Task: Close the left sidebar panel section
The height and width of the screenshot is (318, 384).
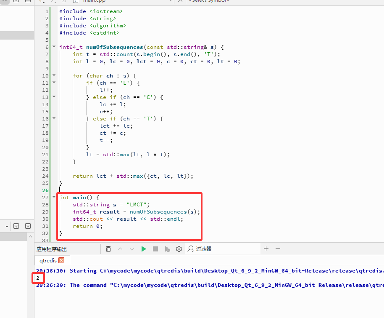Action: coord(28,226)
